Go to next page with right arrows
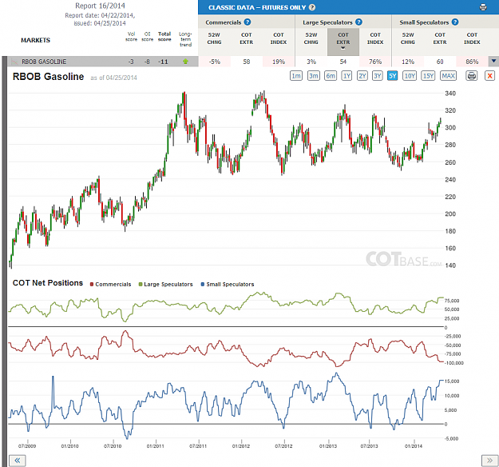 489,461
